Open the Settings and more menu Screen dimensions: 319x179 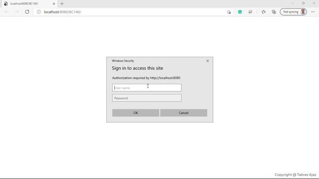click(x=313, y=12)
